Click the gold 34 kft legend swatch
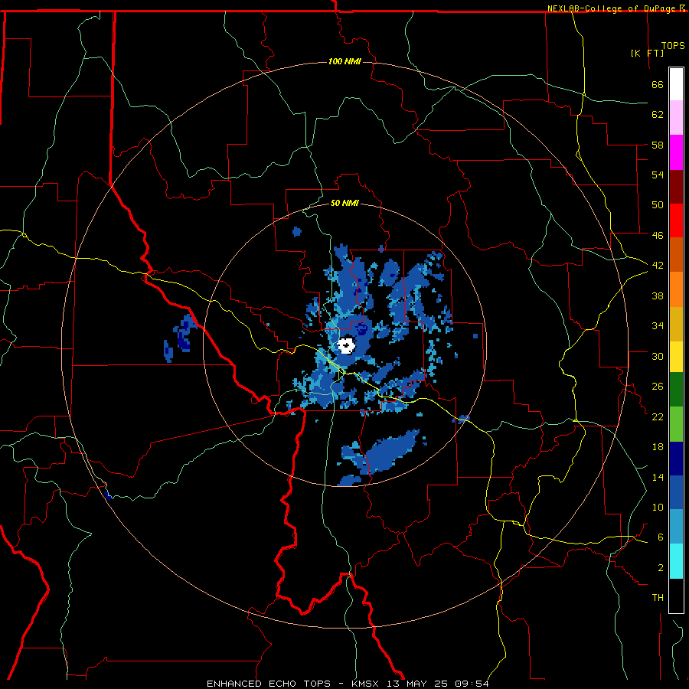Screen dimensions: 689x689 click(676, 324)
